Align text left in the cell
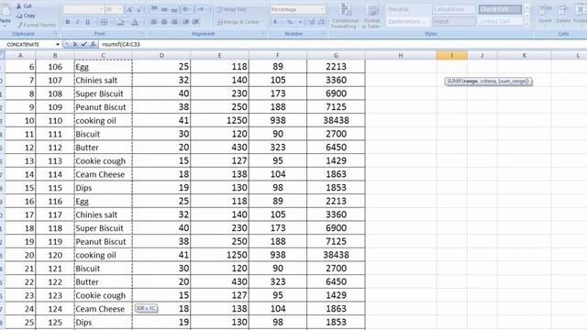 [x=154, y=22]
